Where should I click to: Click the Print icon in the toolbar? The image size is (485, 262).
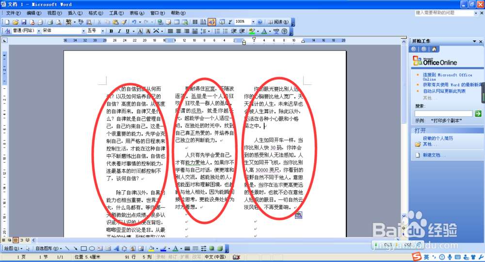tap(50, 22)
